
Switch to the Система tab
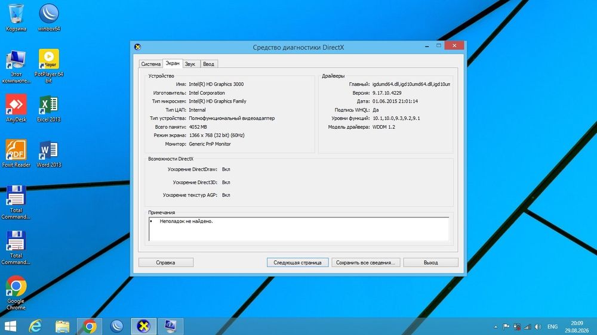151,64
